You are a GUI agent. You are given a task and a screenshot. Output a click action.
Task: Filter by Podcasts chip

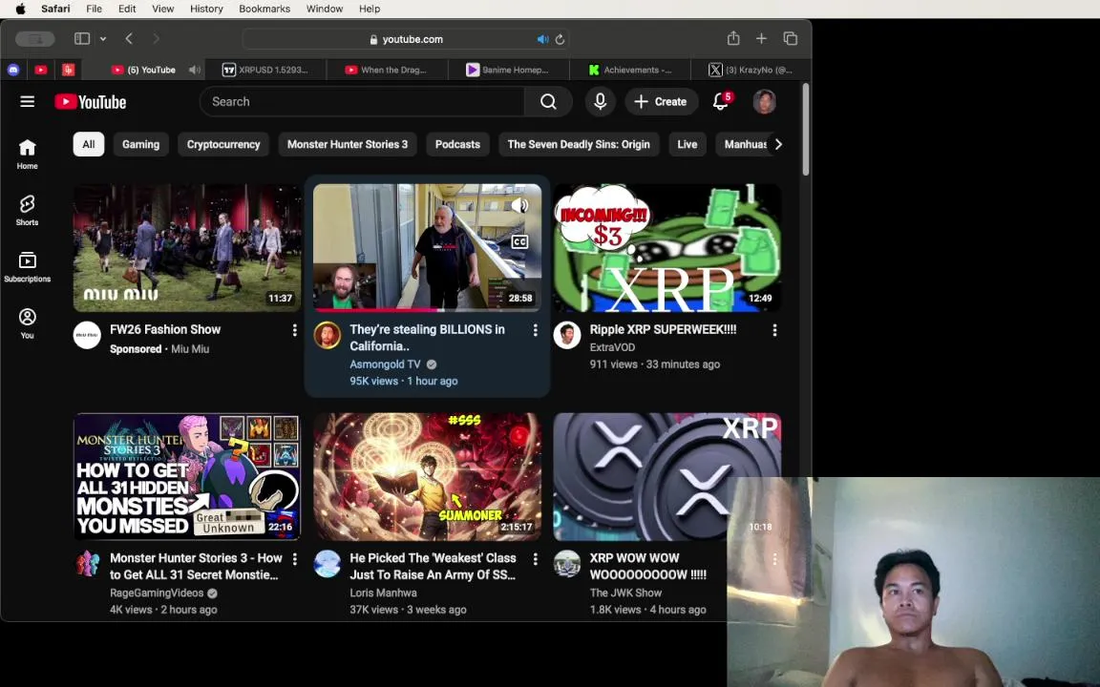(457, 144)
